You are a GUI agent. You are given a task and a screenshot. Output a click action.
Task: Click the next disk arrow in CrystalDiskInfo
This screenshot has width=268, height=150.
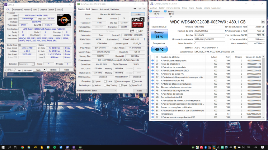[x=263, y=22]
